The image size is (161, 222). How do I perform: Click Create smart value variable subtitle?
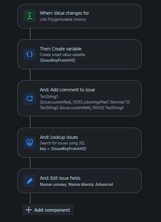[63, 55]
